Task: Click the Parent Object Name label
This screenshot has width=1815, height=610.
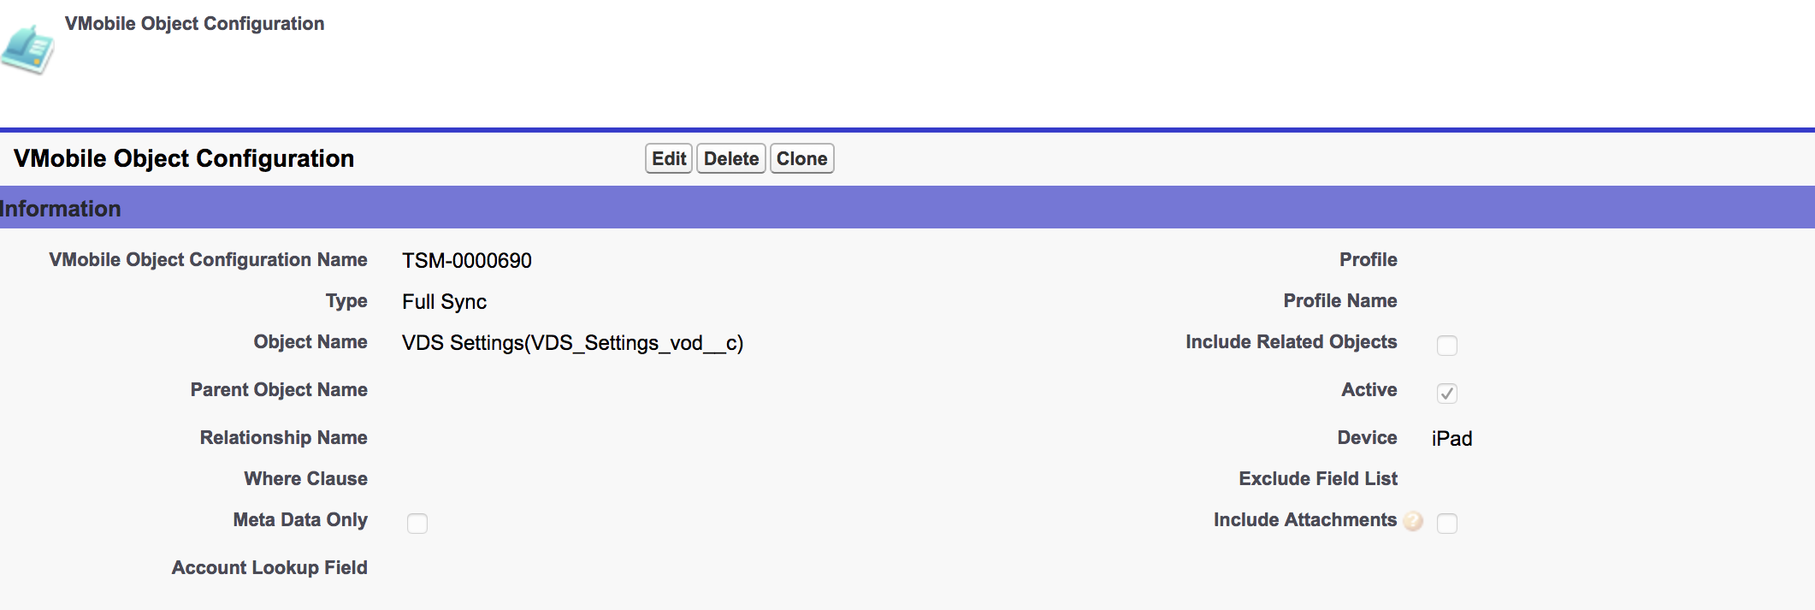Action: [x=279, y=390]
